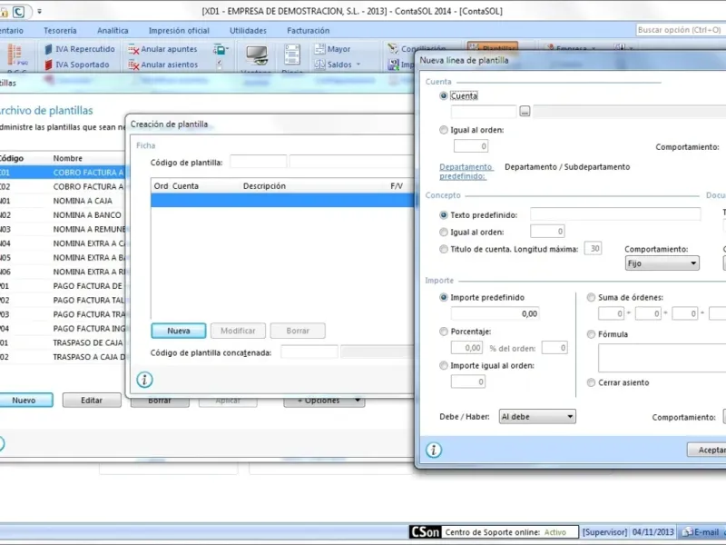Open the Utilidades menu tab
The width and height of the screenshot is (726, 545).
pyautogui.click(x=248, y=31)
